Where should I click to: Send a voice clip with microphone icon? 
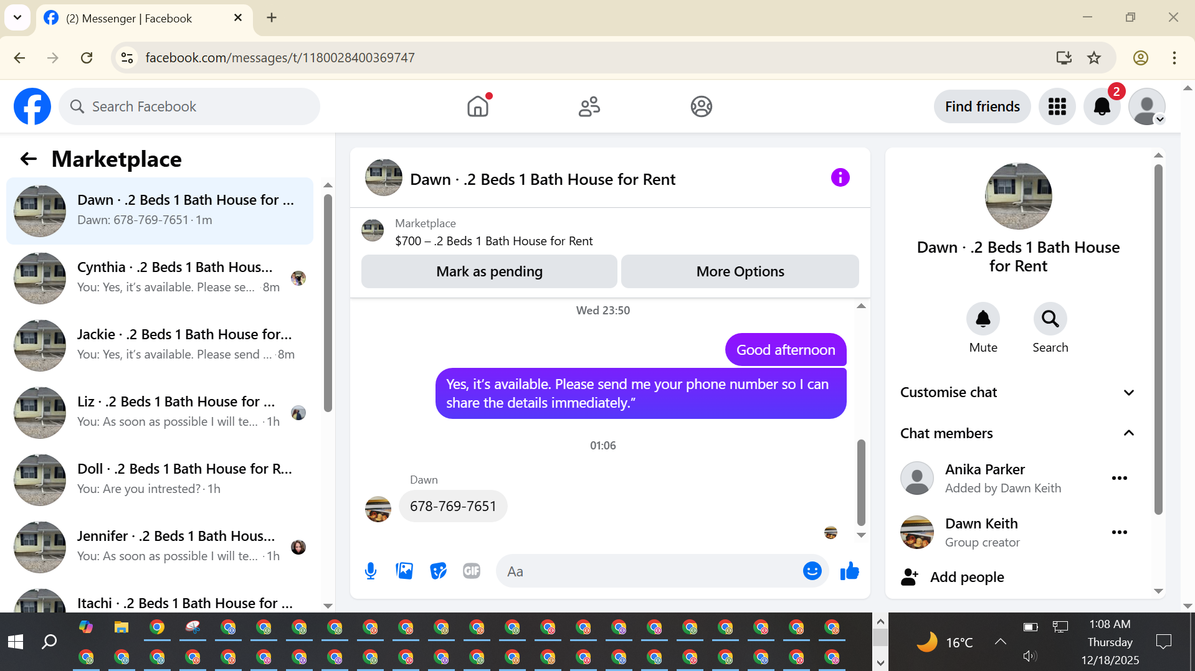pos(371,571)
